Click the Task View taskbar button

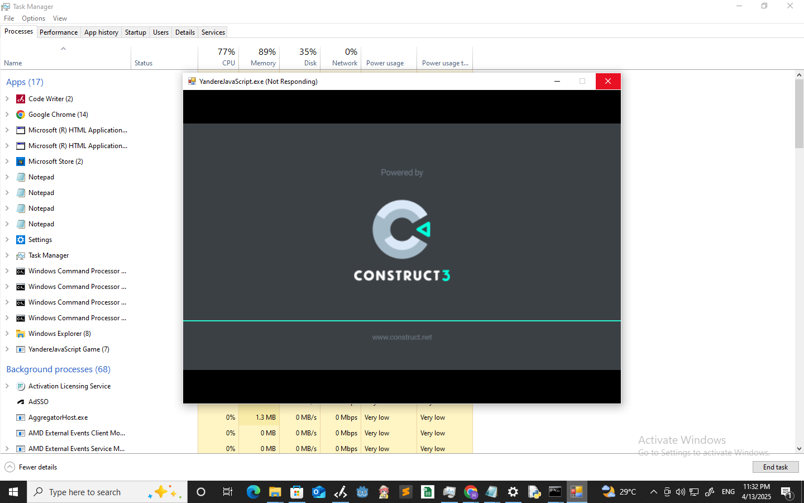228,492
